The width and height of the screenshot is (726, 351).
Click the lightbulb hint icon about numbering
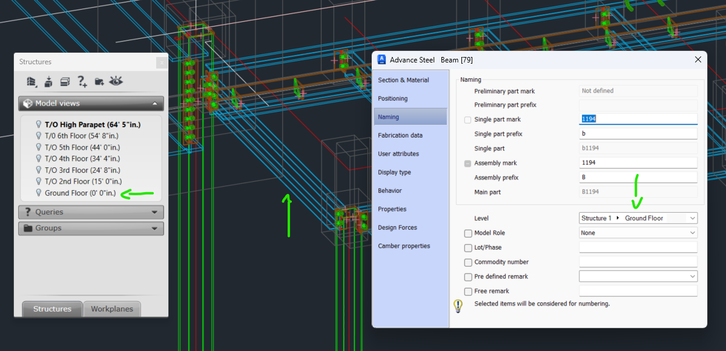458,305
